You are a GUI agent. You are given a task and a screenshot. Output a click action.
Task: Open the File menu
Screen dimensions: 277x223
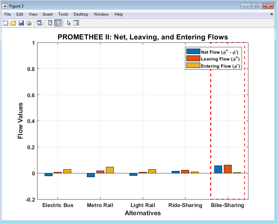(x=7, y=14)
